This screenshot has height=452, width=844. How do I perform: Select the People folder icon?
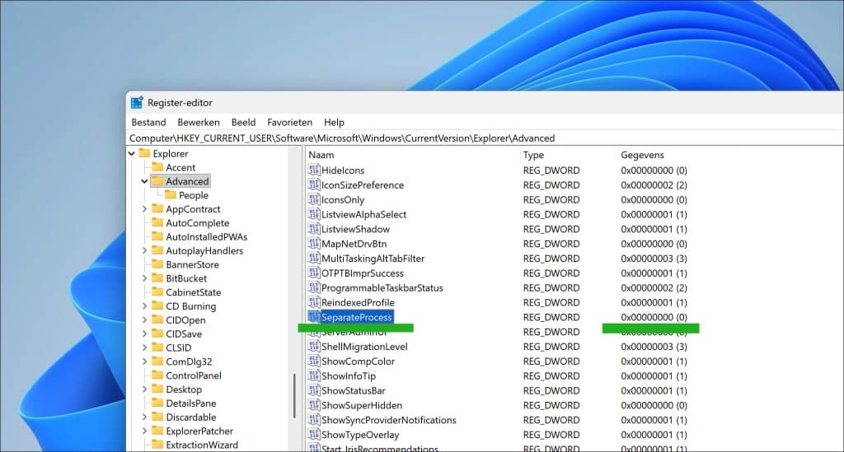coord(171,195)
